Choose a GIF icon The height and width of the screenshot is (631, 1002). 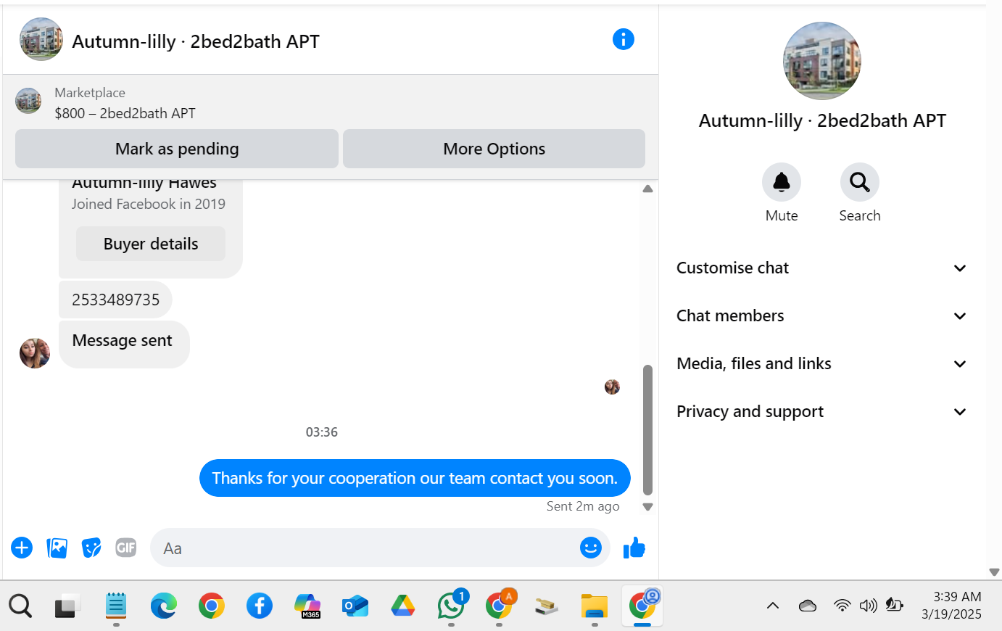point(126,548)
